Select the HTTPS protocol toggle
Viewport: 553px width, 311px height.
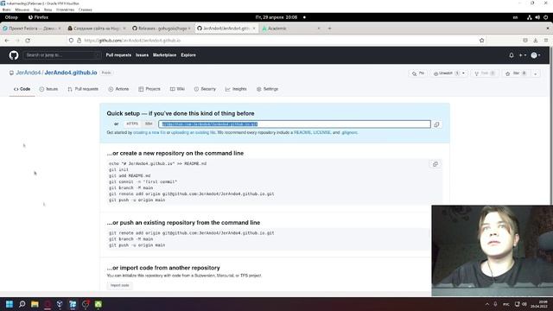[x=132, y=124]
